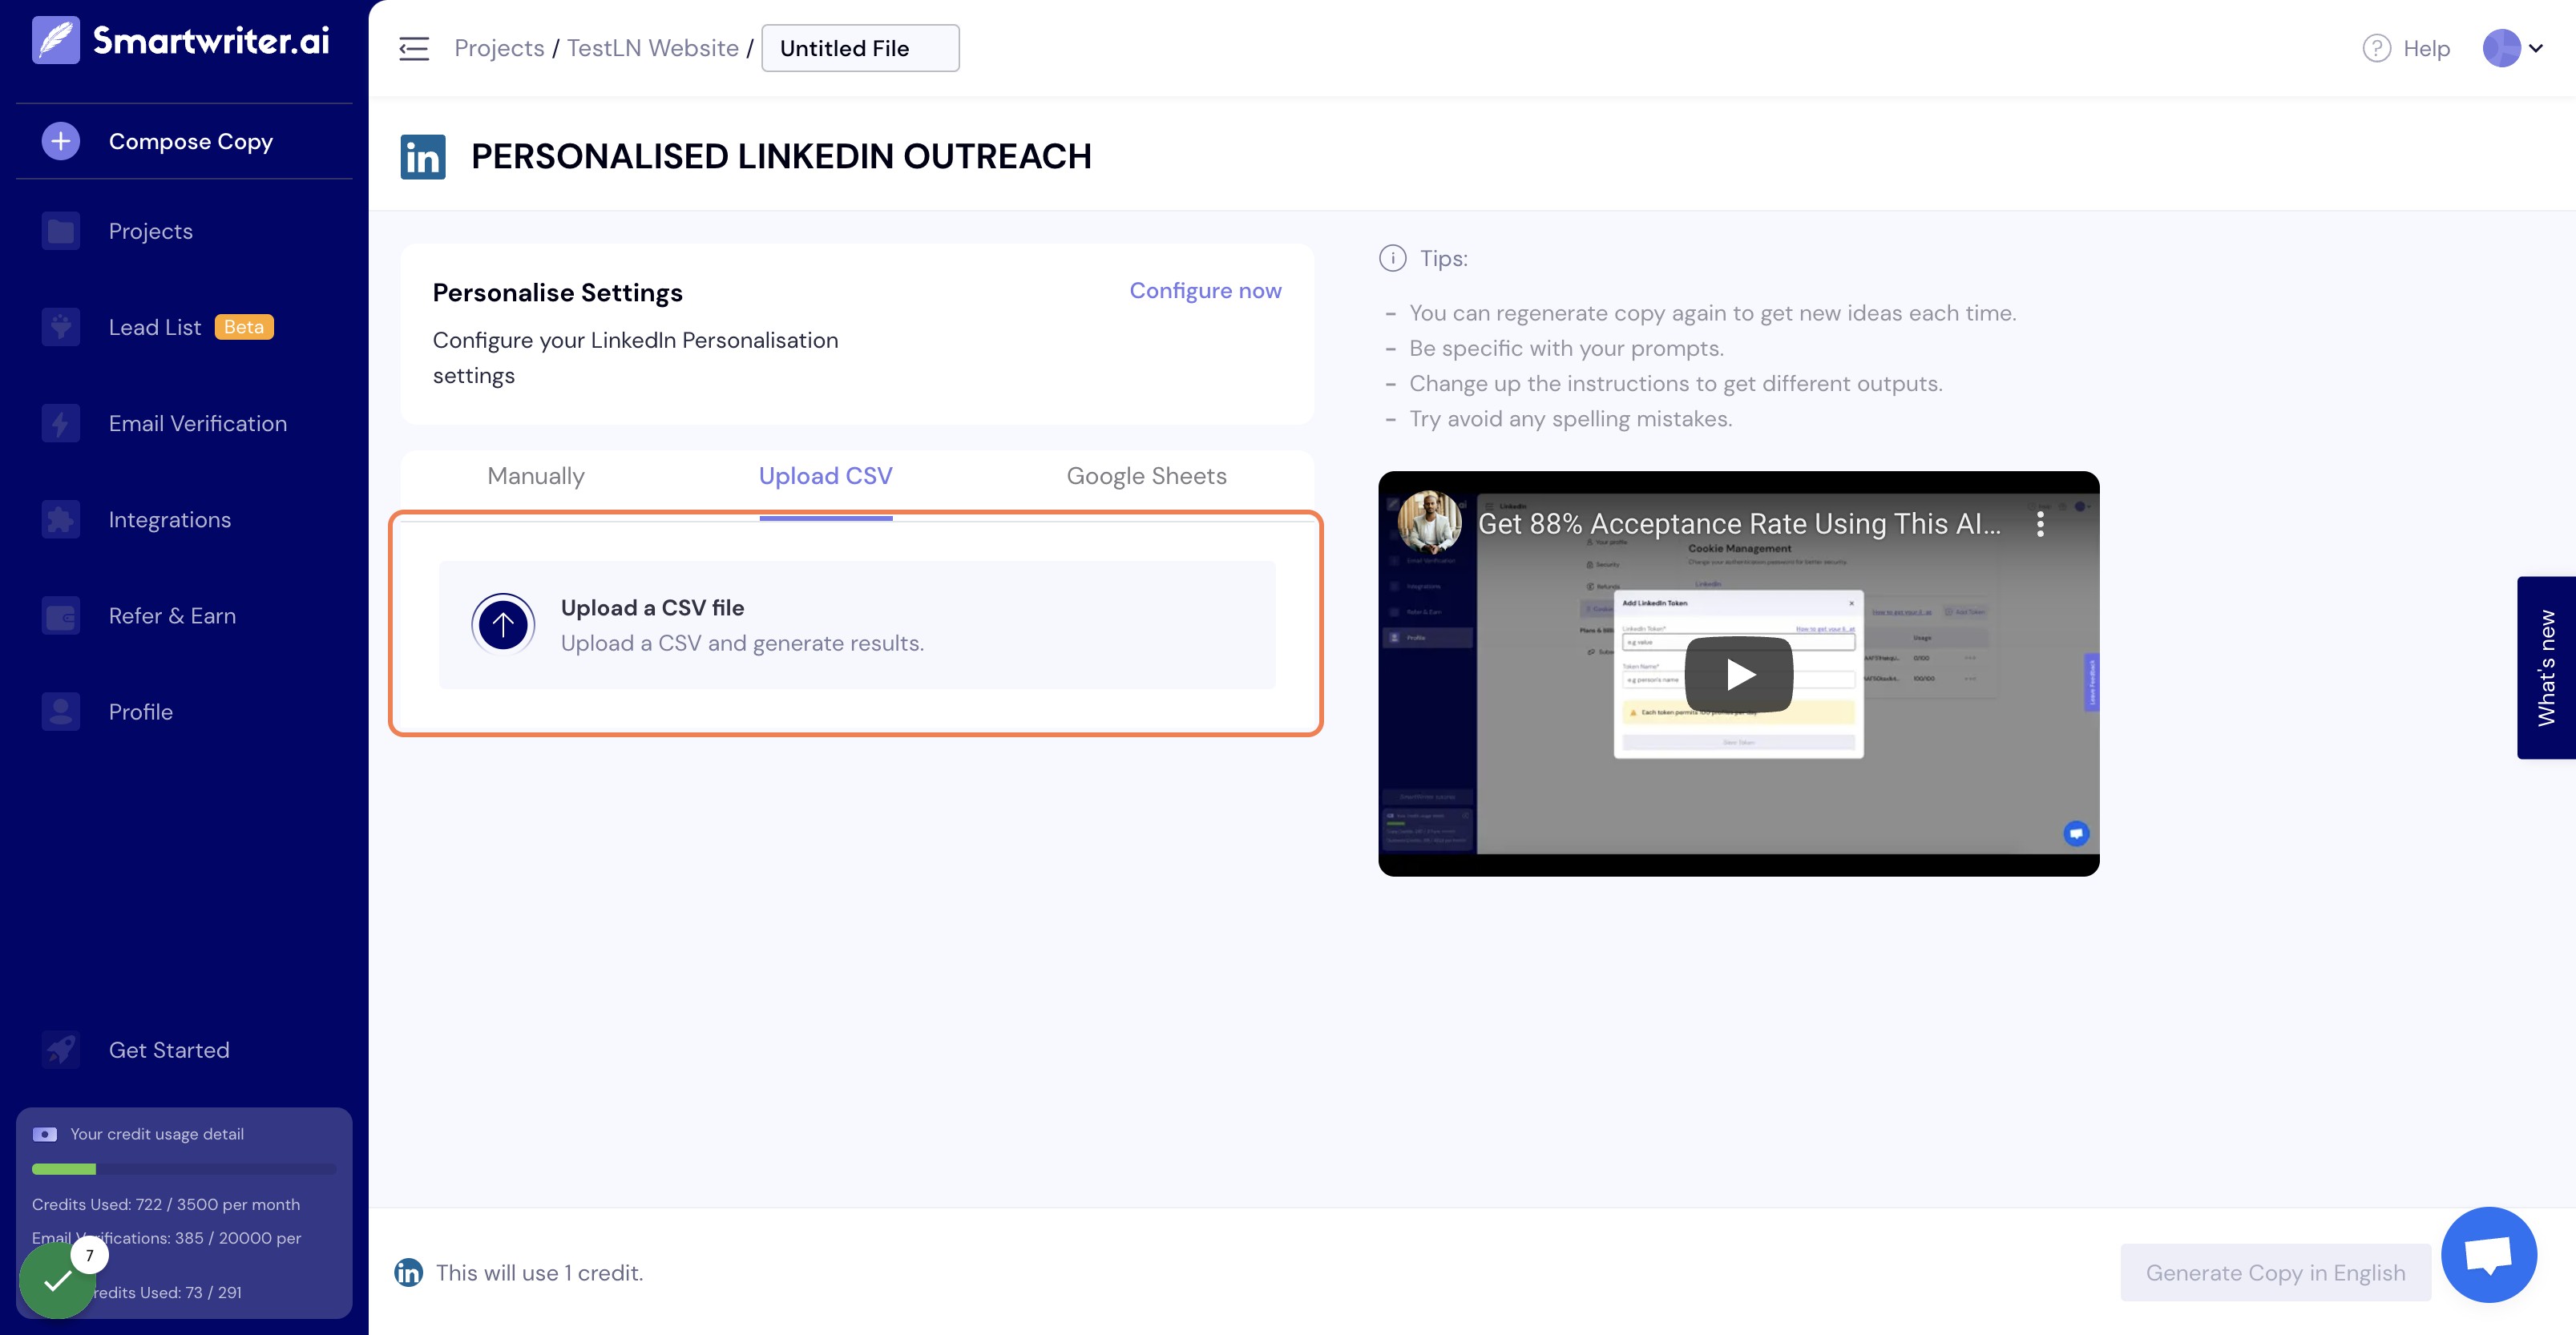This screenshot has width=2576, height=1335.
Task: Click the Integrations puzzle icon
Action: [61, 519]
